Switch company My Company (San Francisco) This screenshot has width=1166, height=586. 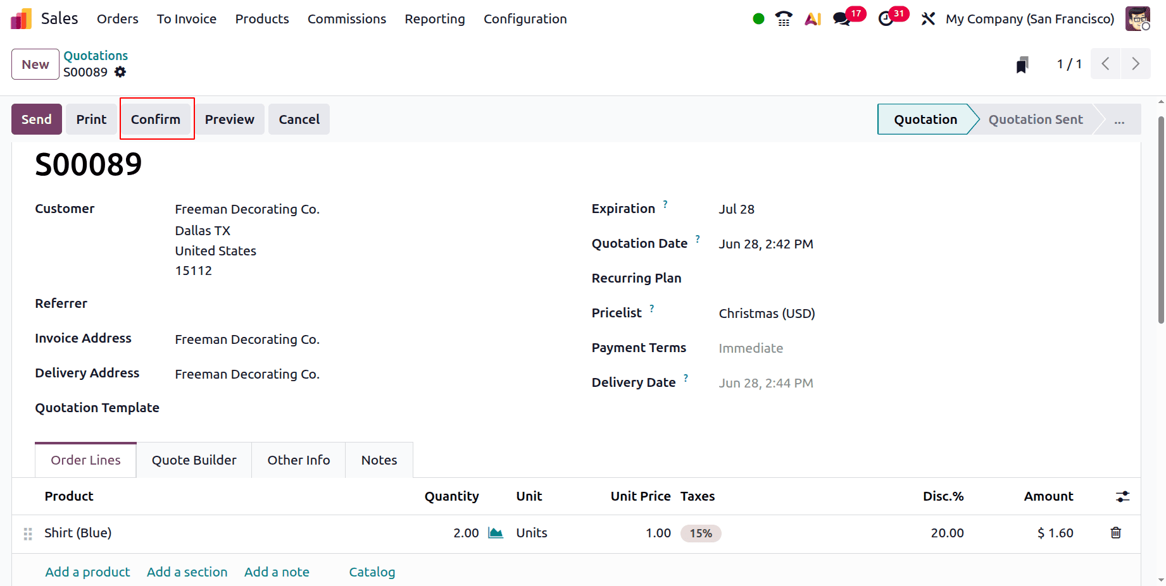click(x=1030, y=19)
